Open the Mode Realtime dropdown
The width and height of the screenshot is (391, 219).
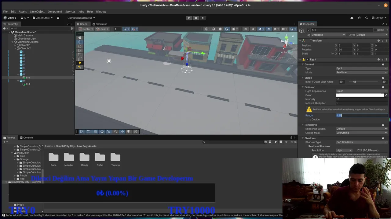[x=362, y=72]
